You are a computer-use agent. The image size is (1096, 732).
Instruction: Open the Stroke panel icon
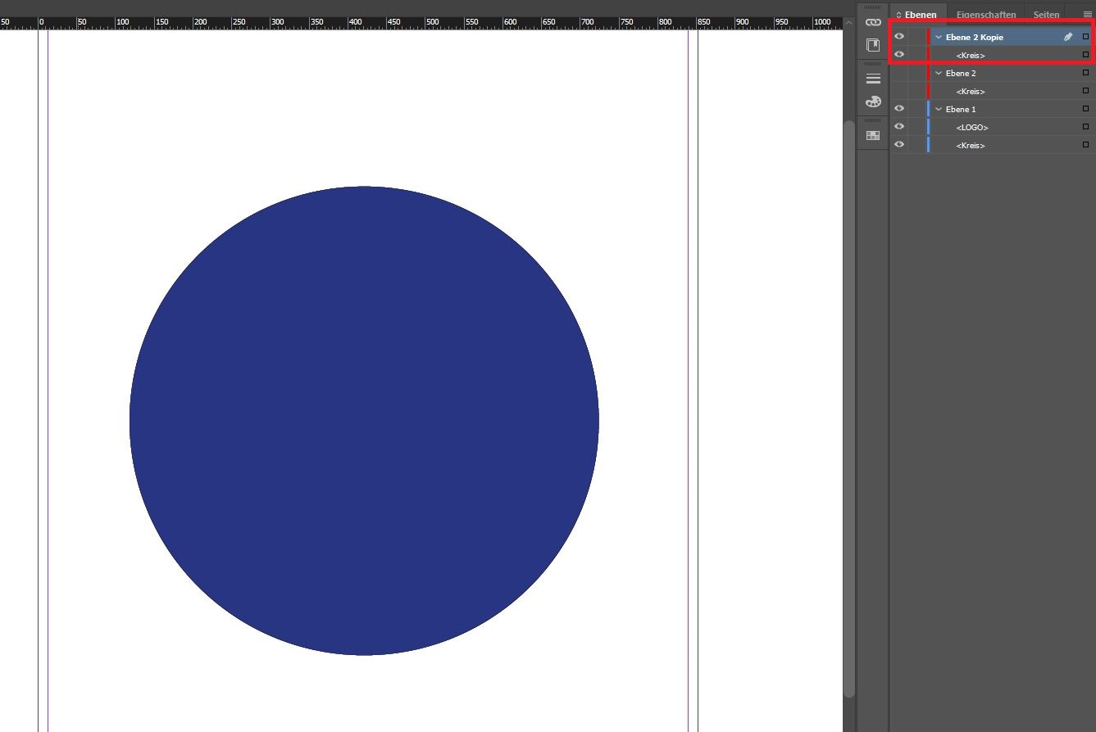click(873, 79)
